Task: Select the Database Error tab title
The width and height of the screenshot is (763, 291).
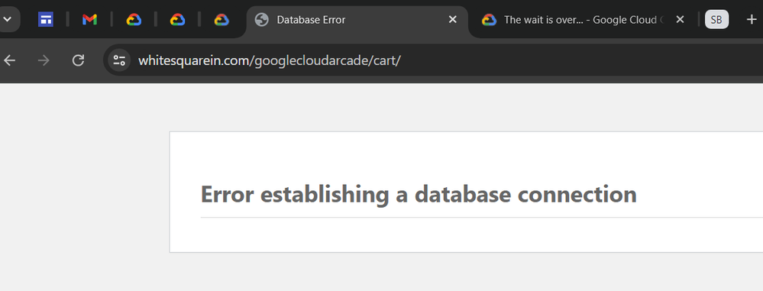Action: 311,19
